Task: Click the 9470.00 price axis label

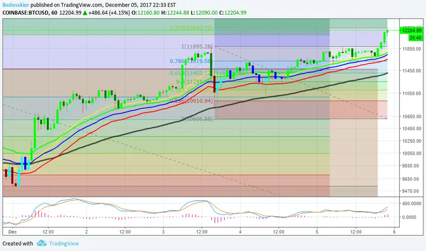Action: click(410, 191)
